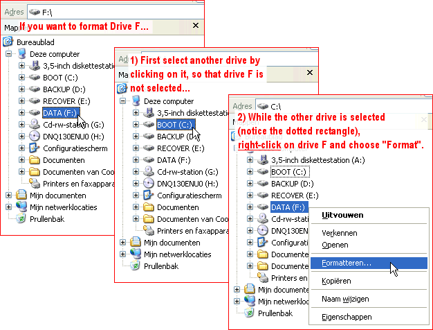Select the highlighted BOOT (C:) drive in the middle window

pos(174,125)
